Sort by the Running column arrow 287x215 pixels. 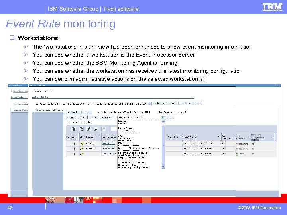coord(180,137)
